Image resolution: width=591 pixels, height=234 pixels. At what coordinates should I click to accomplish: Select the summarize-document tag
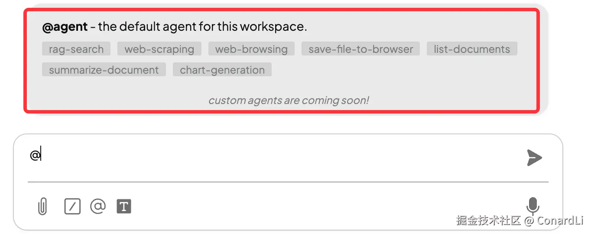point(104,70)
